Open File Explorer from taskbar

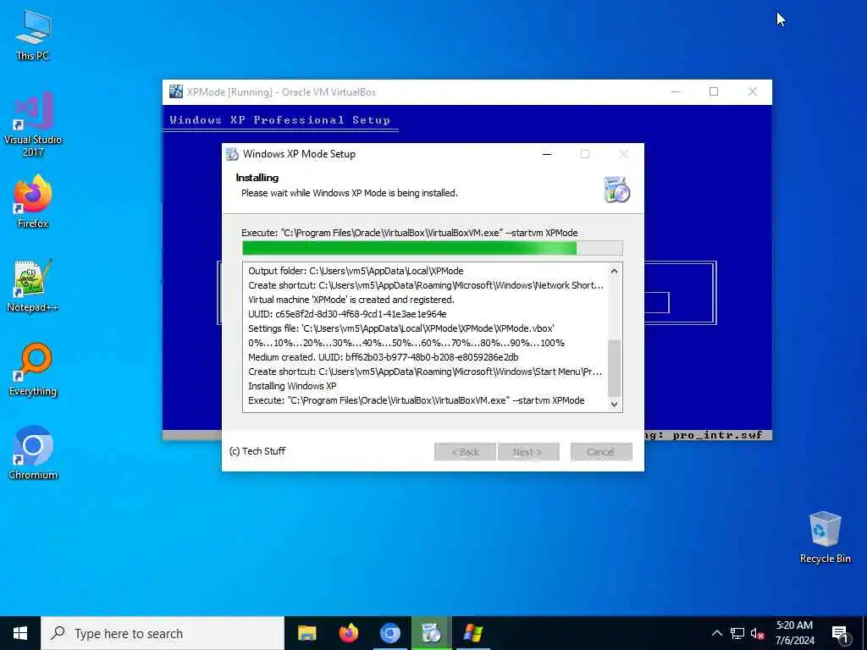pos(306,633)
